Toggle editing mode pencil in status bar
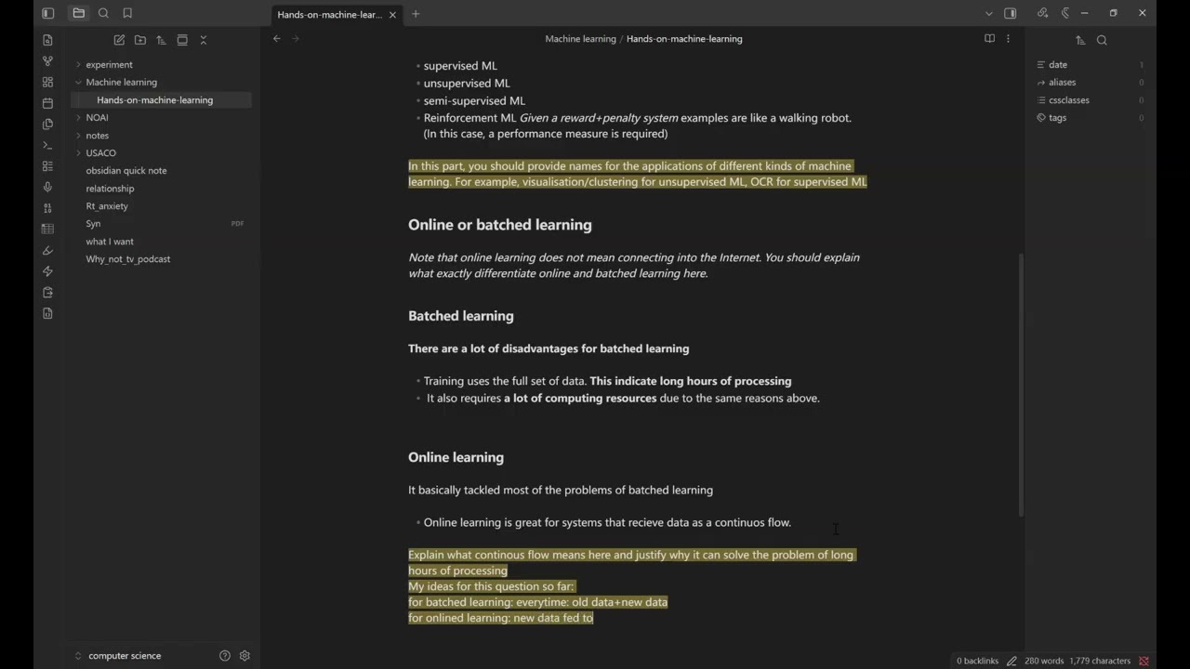1190x669 pixels. pos(1011,661)
